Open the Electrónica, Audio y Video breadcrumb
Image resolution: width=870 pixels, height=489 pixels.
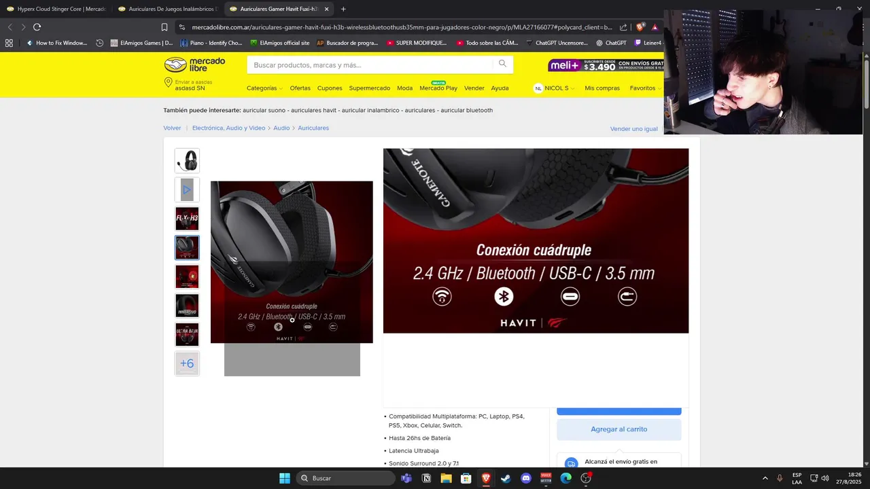point(228,128)
